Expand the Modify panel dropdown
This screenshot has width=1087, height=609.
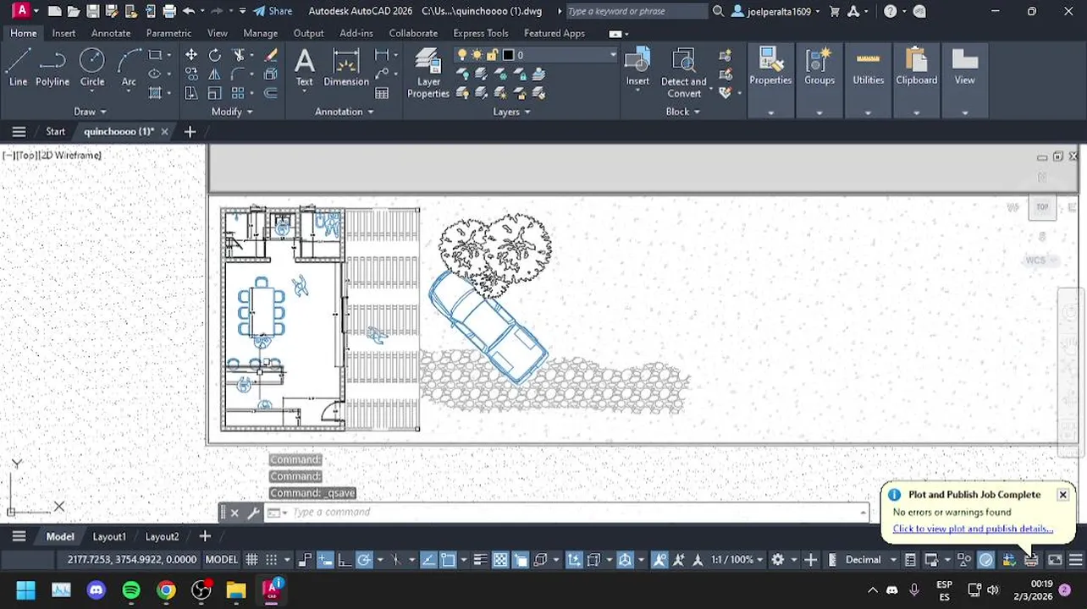click(x=232, y=112)
